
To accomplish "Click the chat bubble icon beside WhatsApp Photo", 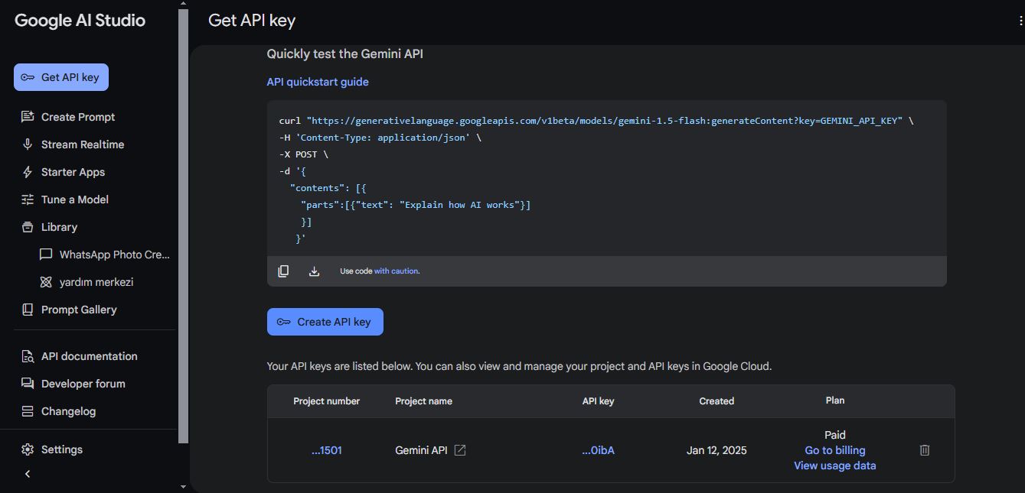I will pos(46,255).
